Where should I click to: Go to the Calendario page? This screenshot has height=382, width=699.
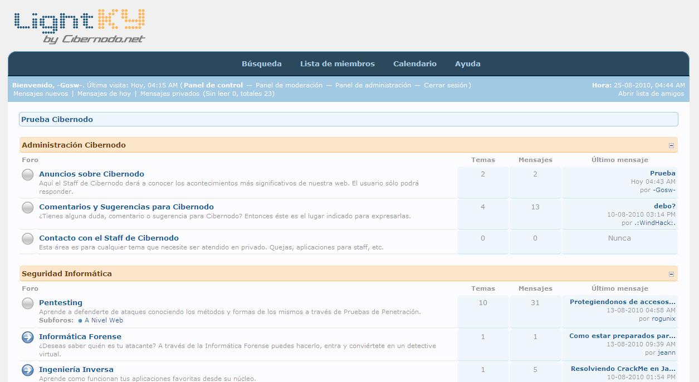(x=414, y=64)
